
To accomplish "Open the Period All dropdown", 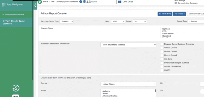I will [140, 21].
